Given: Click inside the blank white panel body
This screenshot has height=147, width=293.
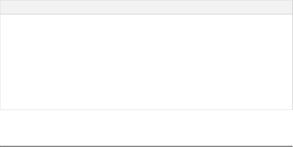Looking at the screenshot, I should [x=146, y=62].
